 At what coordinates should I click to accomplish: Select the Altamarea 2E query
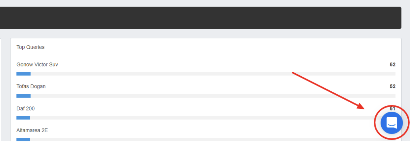32,130
